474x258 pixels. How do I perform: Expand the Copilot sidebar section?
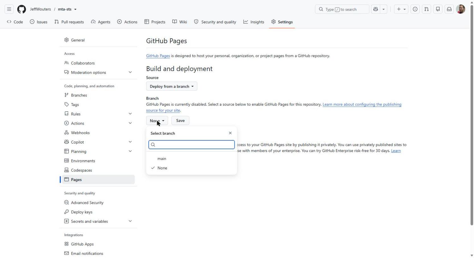[130, 142]
